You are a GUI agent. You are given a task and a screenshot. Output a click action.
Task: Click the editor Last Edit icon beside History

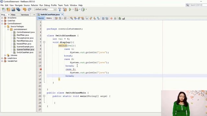tap(56, 18)
